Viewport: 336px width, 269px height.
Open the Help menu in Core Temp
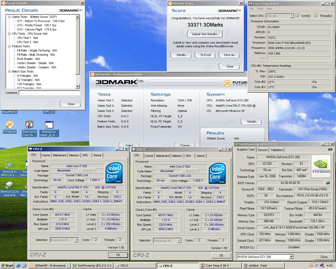point(269,9)
